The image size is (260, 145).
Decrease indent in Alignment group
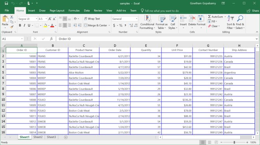point(75,25)
